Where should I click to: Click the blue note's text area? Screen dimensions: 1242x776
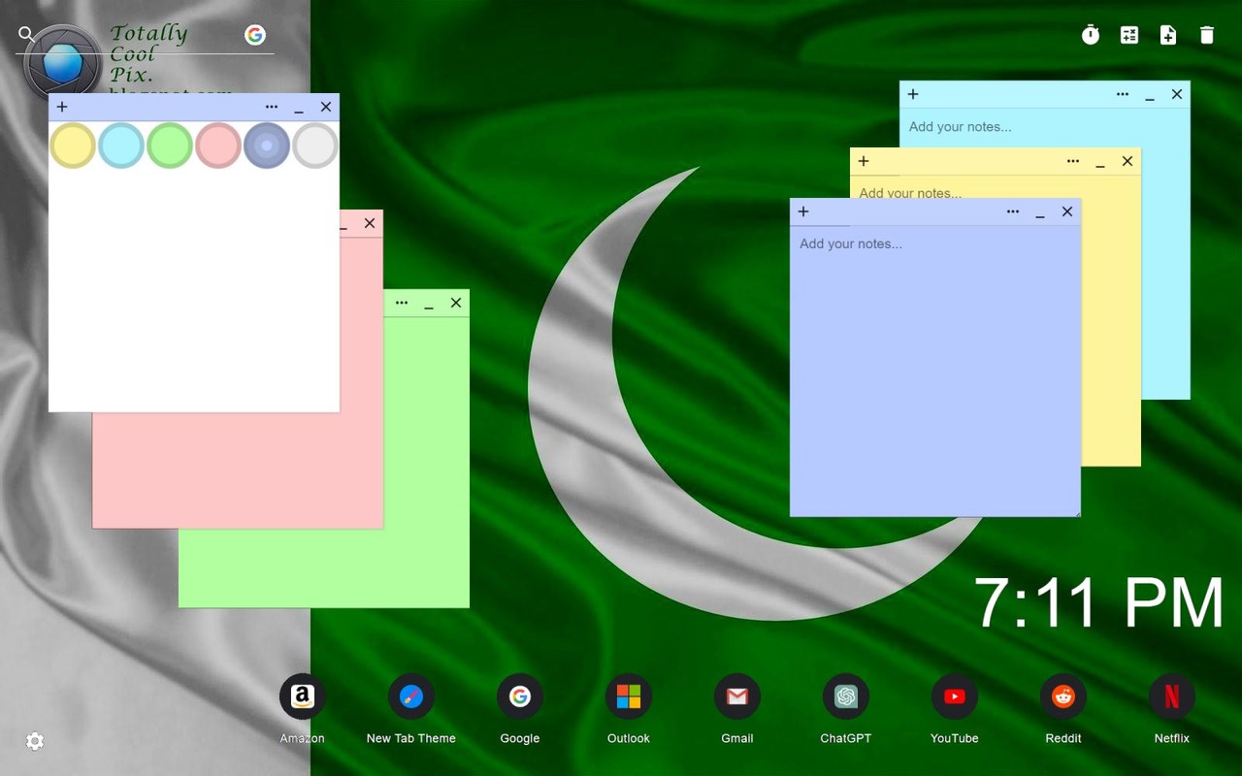[x=935, y=371]
